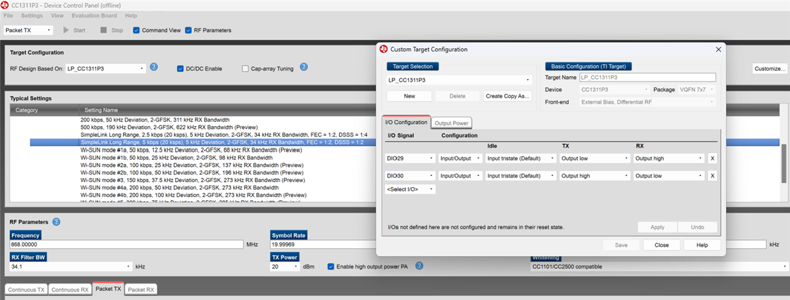Viewport: 790px width, 300px height.
Task: Open DIO29 Idle state dropdown
Action: tap(520, 158)
